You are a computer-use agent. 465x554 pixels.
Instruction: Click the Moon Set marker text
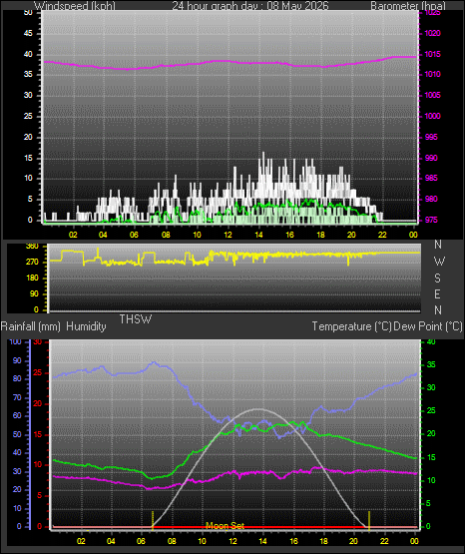[x=225, y=526]
